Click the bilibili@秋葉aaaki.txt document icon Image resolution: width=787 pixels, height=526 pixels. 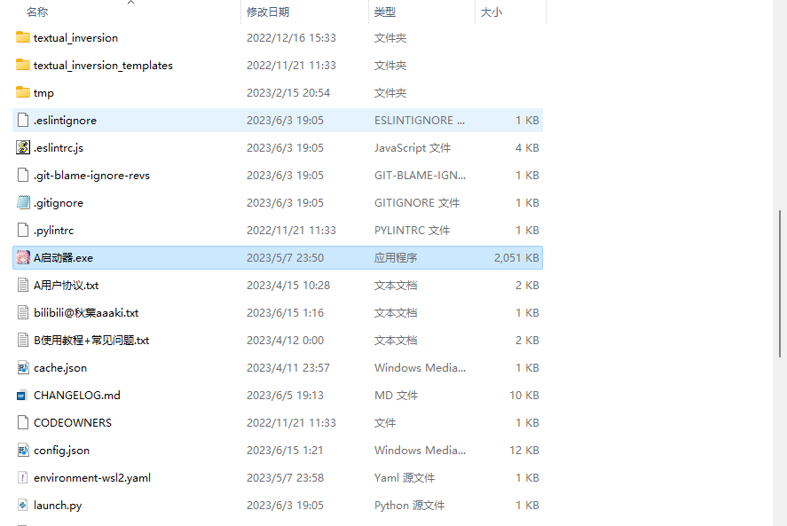(x=22, y=313)
